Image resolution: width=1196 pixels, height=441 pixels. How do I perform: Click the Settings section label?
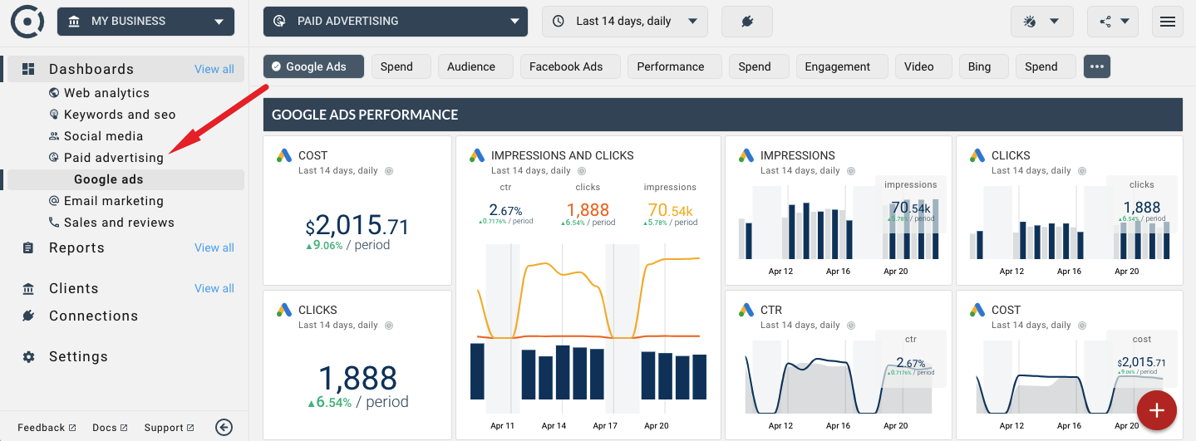click(x=78, y=356)
